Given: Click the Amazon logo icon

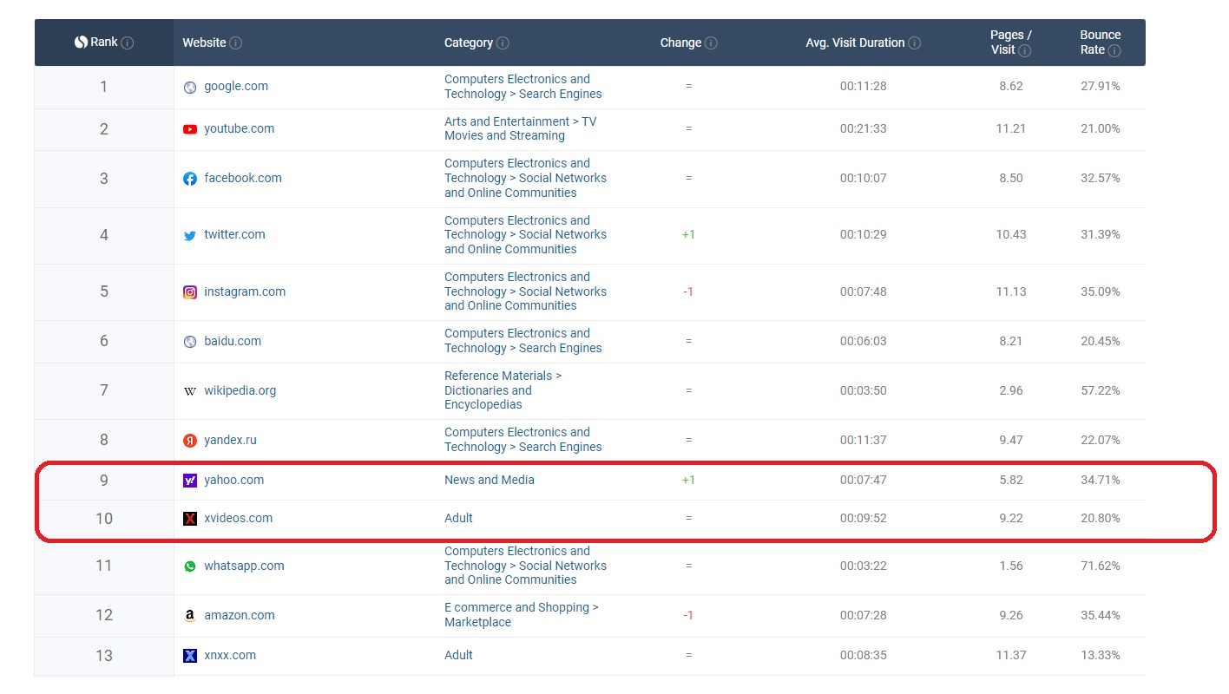Looking at the screenshot, I should [x=190, y=616].
